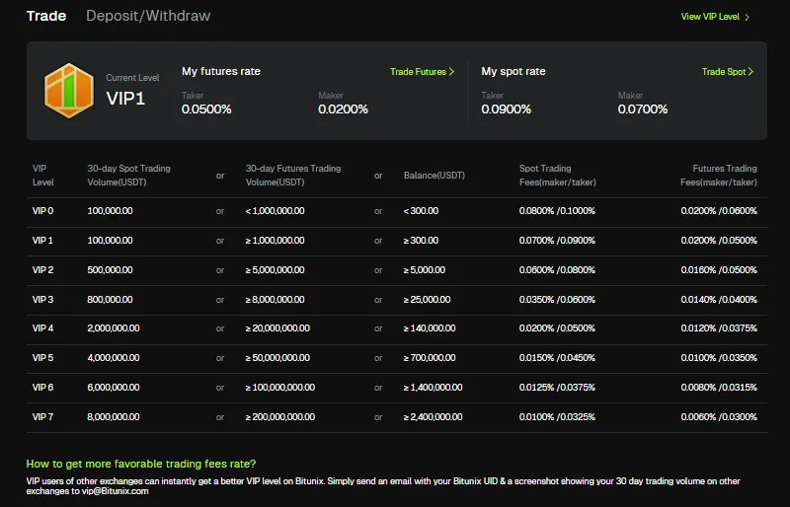The image size is (790, 507).
Task: Click VIP 6 futures volume ≥100,000,000.00
Action: [280, 388]
